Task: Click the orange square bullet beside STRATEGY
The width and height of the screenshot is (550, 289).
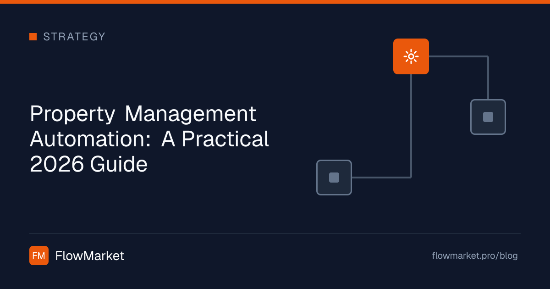Action: point(33,37)
